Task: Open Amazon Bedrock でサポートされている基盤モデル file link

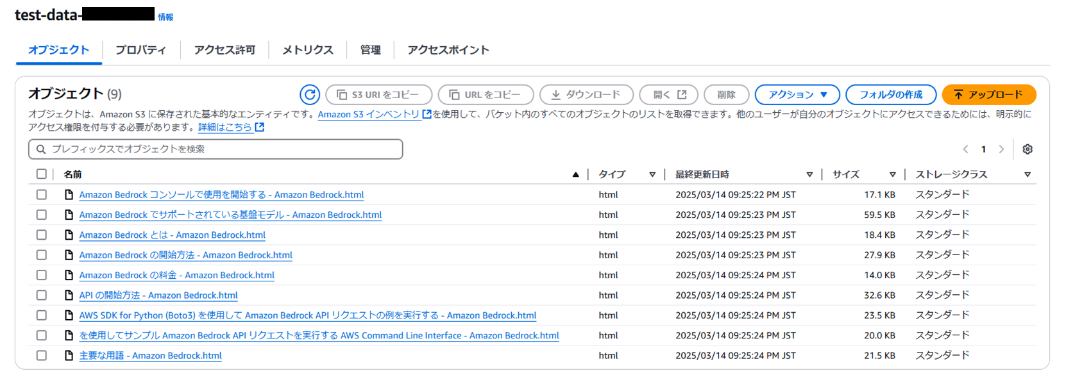Action: pyautogui.click(x=231, y=215)
